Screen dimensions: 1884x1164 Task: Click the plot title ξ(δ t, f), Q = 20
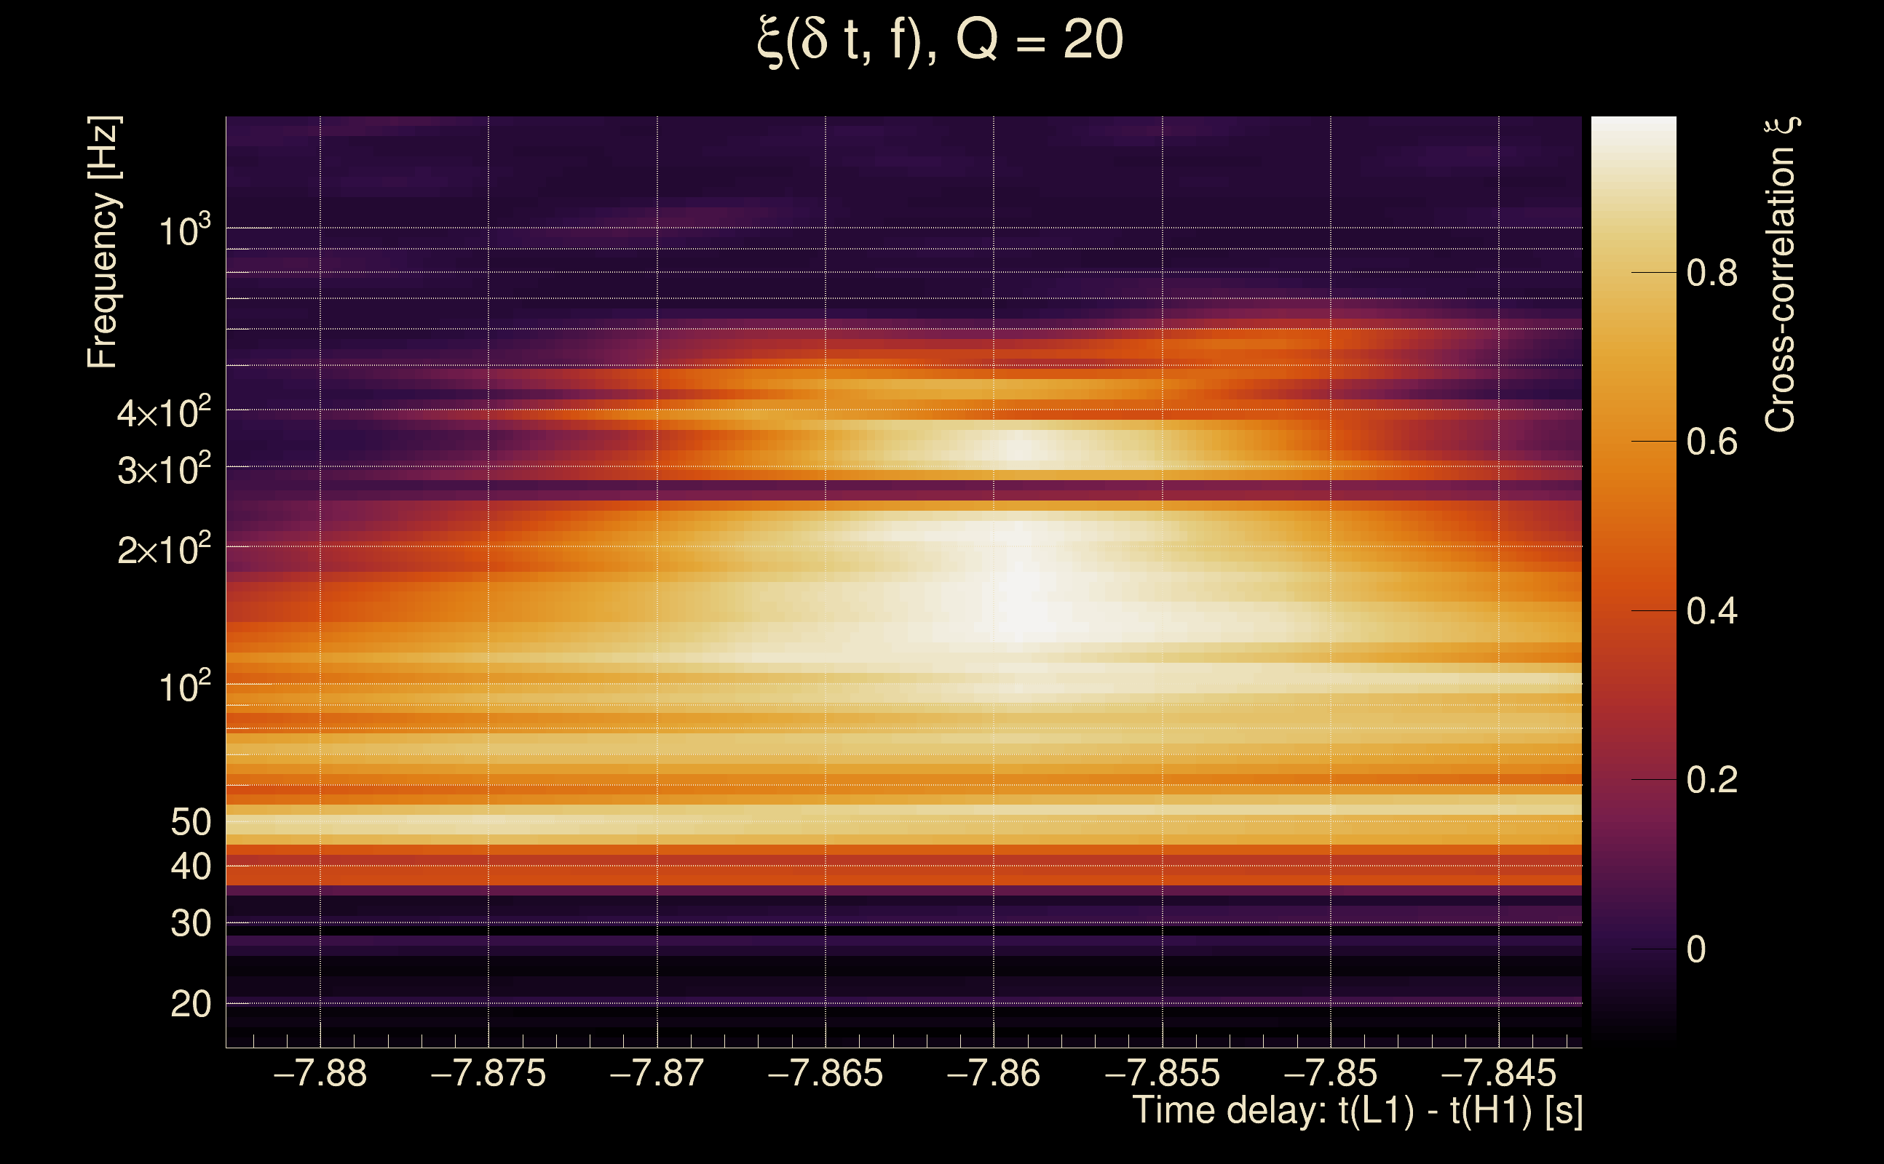(x=941, y=41)
